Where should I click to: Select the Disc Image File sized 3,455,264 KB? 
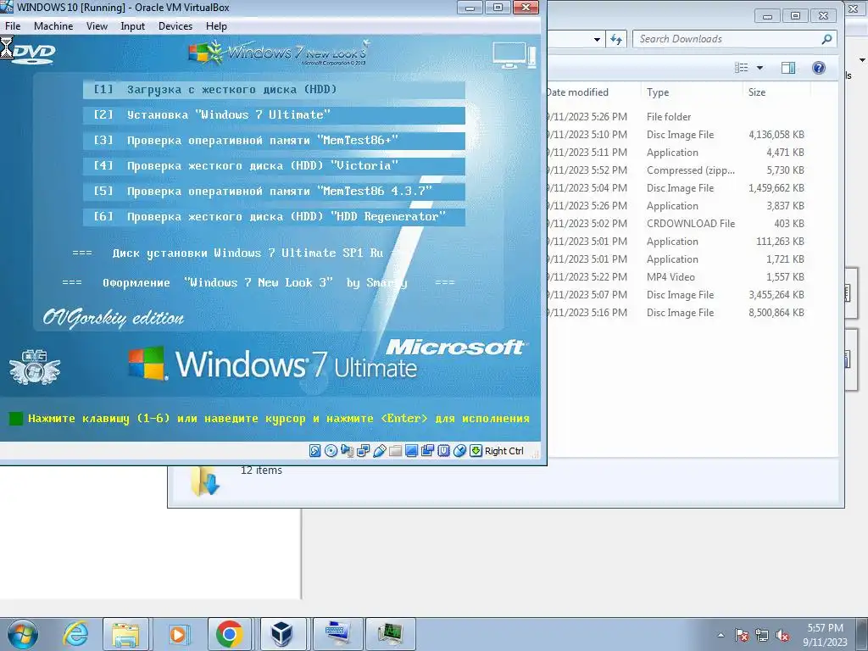pos(678,295)
